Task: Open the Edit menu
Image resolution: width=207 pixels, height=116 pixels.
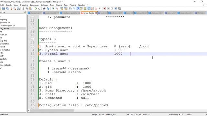Action: (2, 5)
